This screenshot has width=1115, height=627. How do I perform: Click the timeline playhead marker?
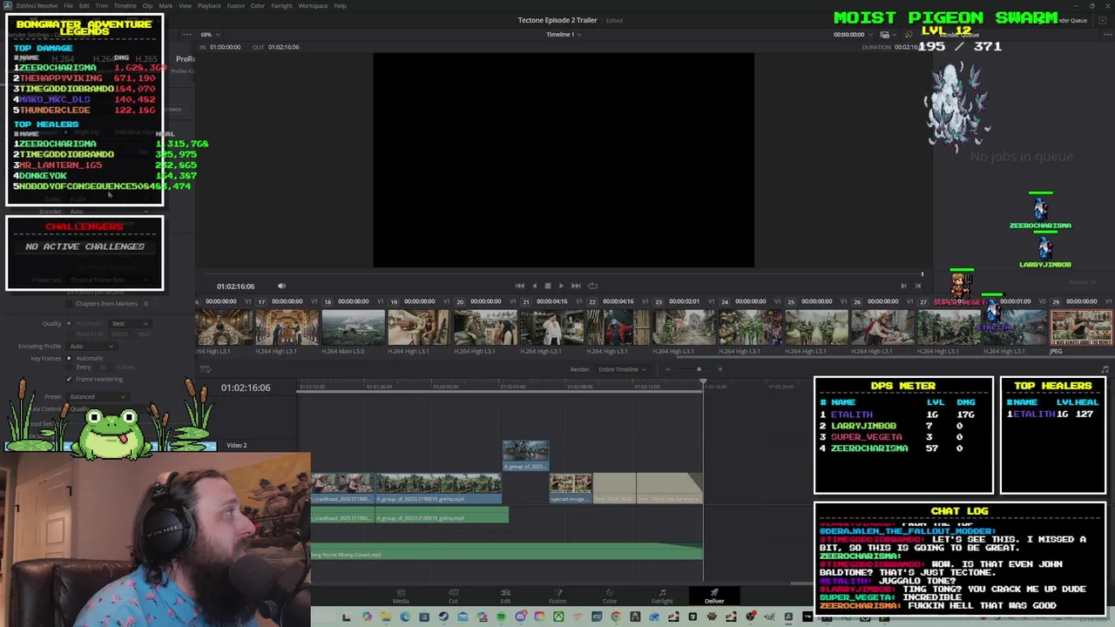703,383
